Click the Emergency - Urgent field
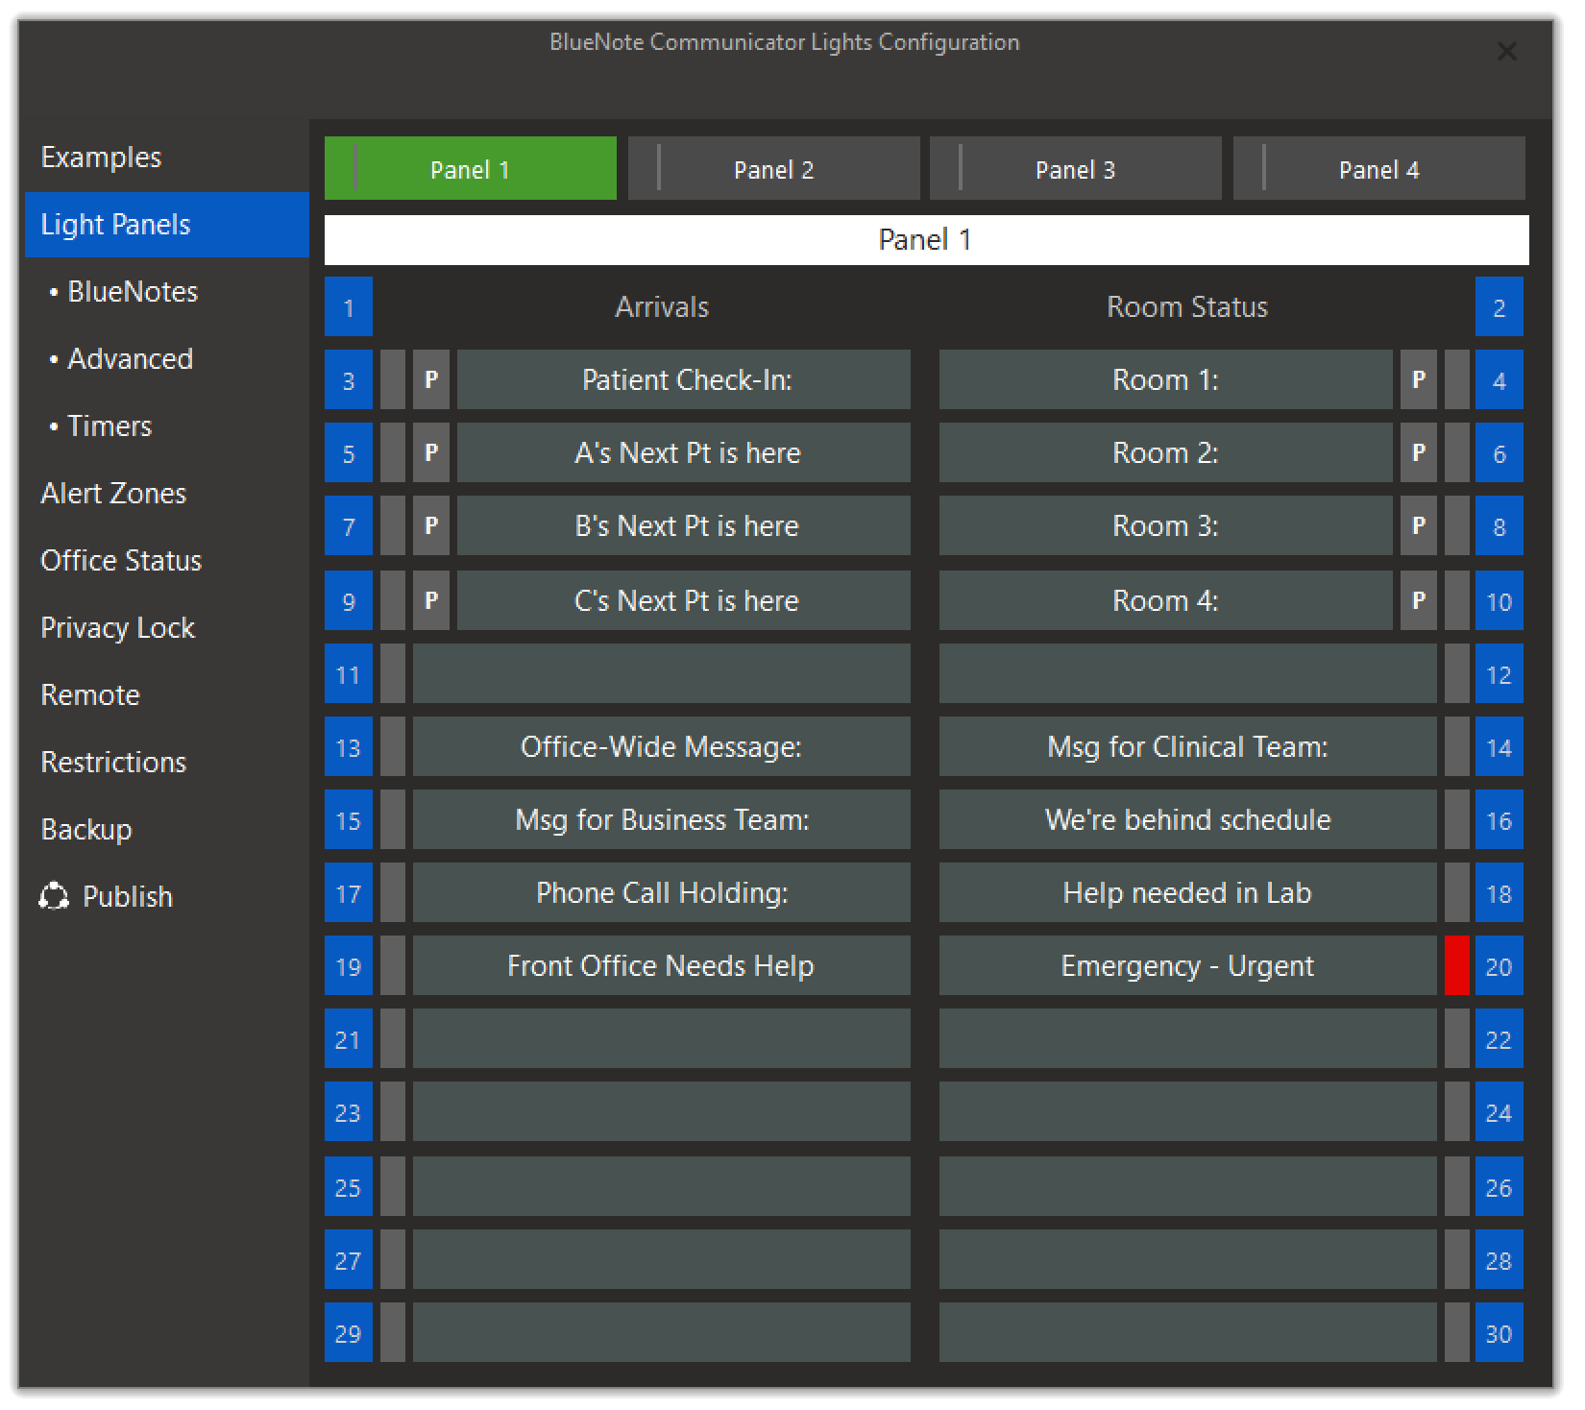The width and height of the screenshot is (1585, 1410). tap(1188, 965)
